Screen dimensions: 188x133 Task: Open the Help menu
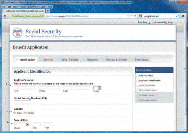pos(50,7)
